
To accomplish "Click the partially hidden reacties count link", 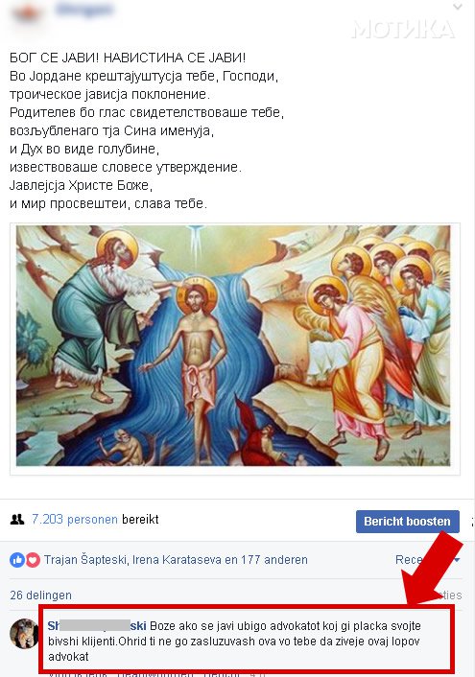I will (x=447, y=595).
